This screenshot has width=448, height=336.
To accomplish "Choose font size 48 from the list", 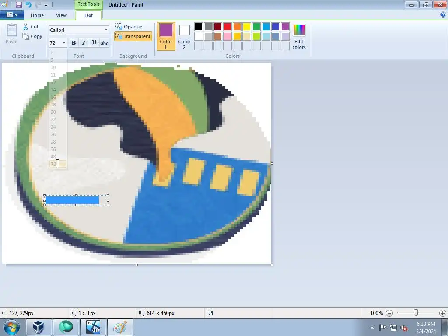I will [58, 157].
